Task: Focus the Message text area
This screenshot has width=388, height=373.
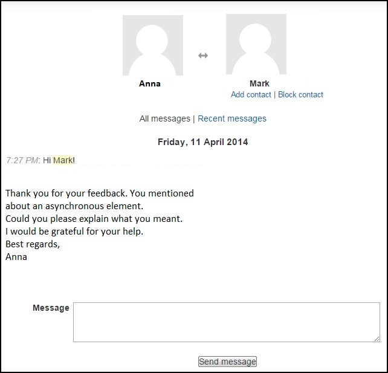Action: click(x=227, y=322)
